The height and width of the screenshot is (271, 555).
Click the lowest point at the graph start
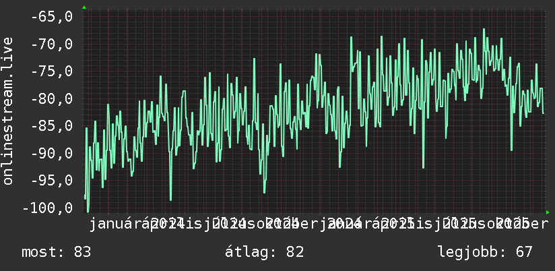(x=88, y=212)
